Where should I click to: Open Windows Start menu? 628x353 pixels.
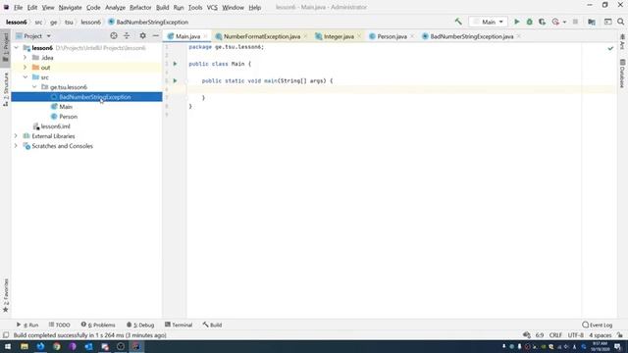pos(8,346)
